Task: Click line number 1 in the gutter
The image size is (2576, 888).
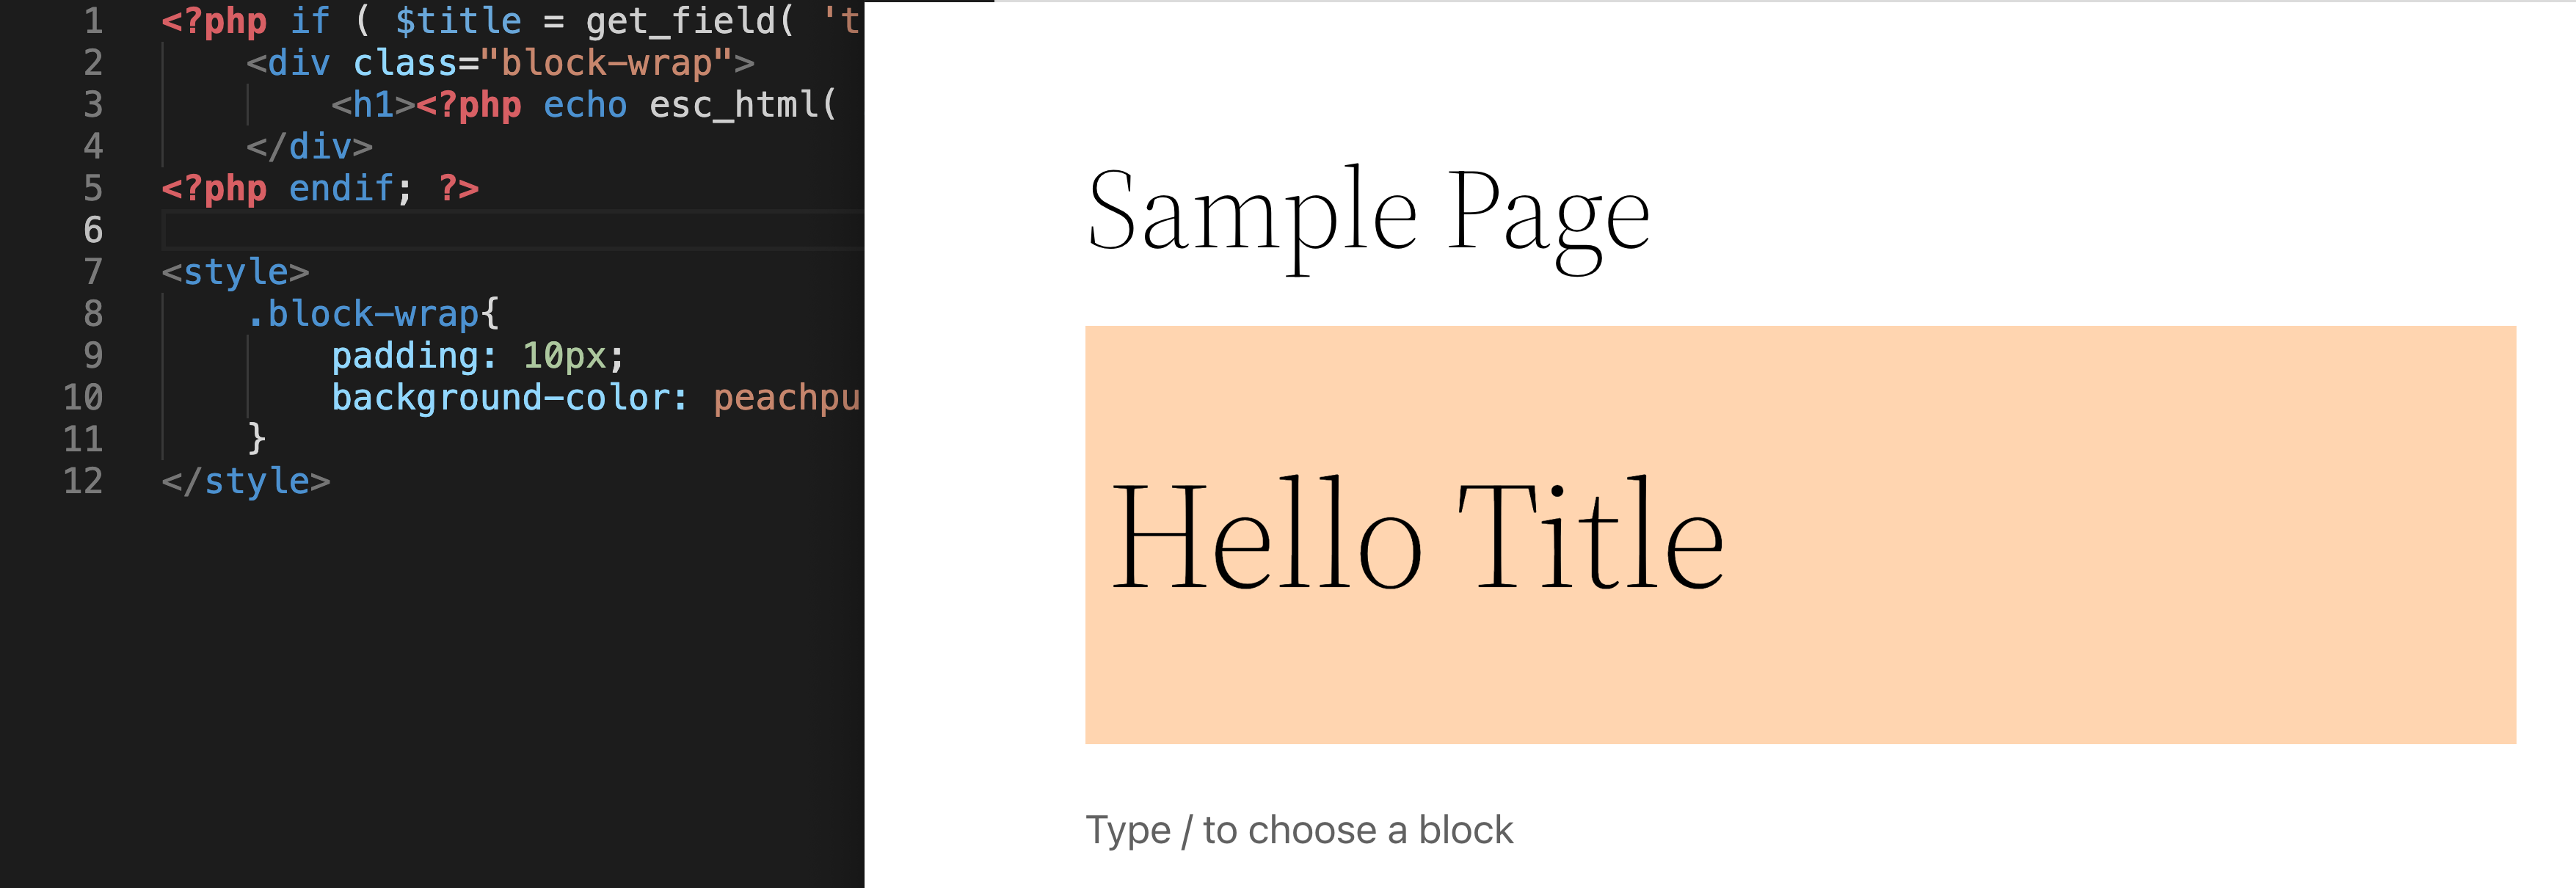Action: (93, 21)
